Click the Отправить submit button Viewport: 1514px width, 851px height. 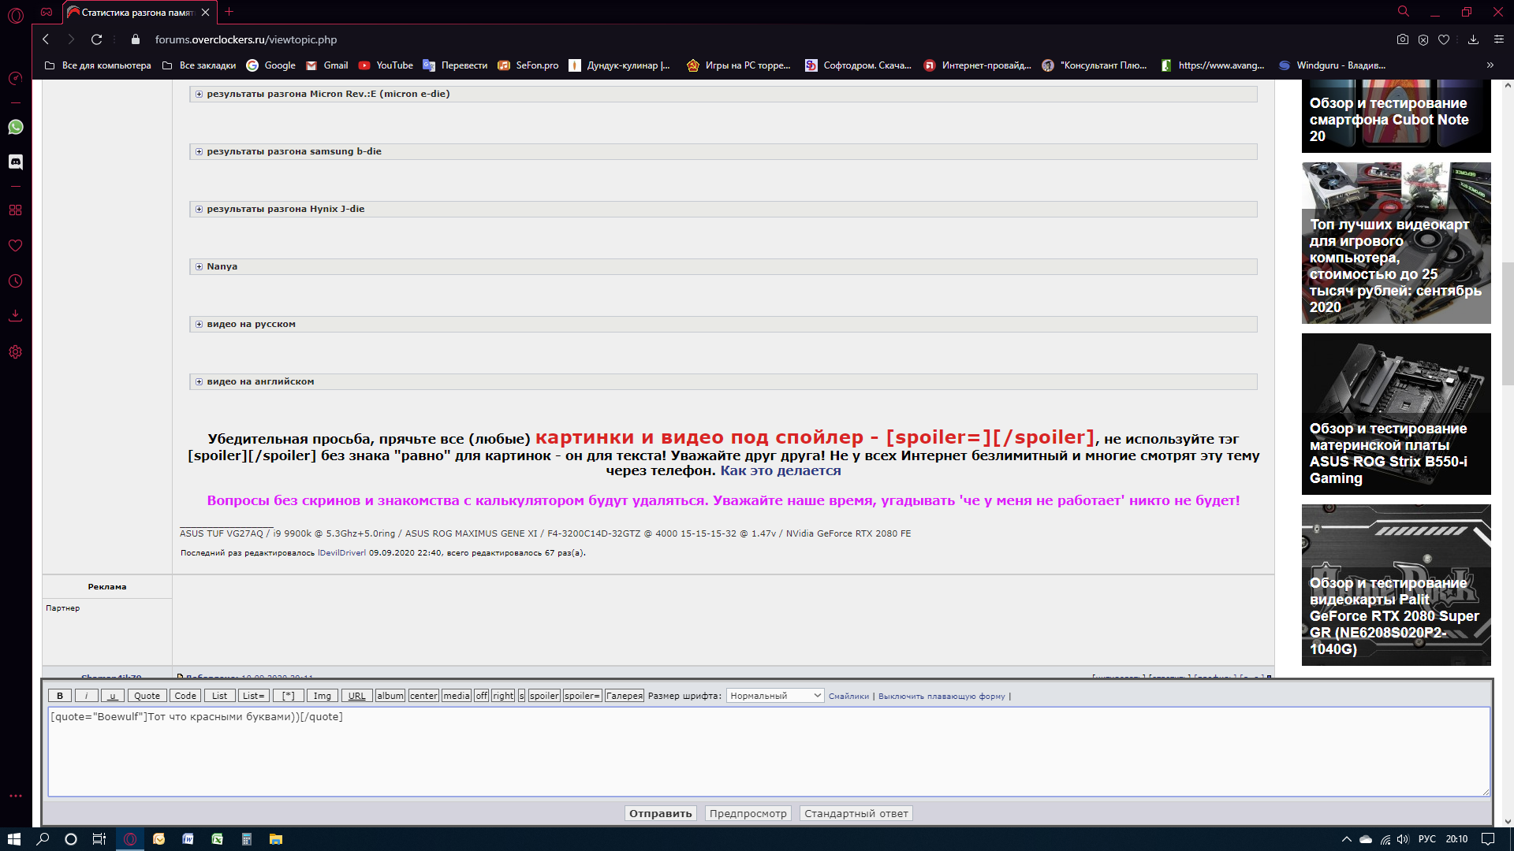pyautogui.click(x=660, y=813)
